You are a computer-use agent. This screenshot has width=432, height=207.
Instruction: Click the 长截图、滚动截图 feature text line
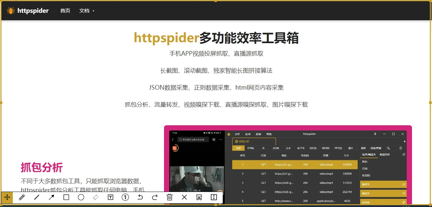(x=216, y=71)
